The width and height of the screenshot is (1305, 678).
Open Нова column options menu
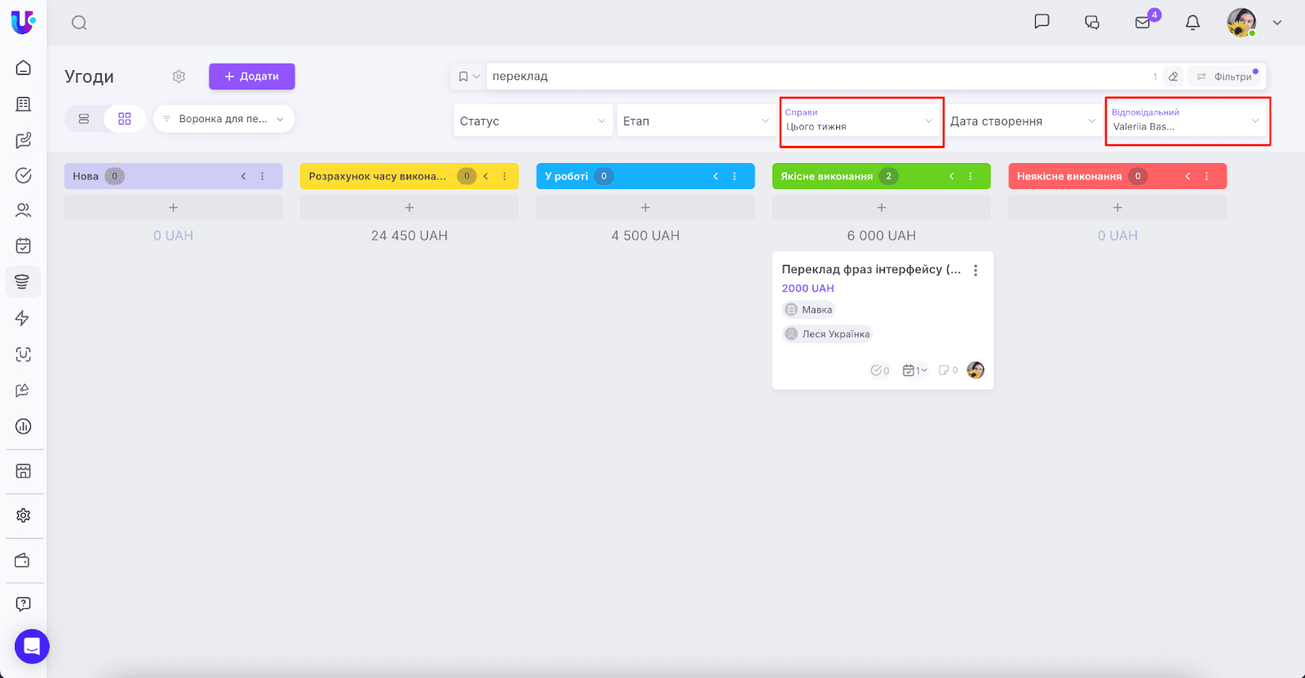point(263,176)
